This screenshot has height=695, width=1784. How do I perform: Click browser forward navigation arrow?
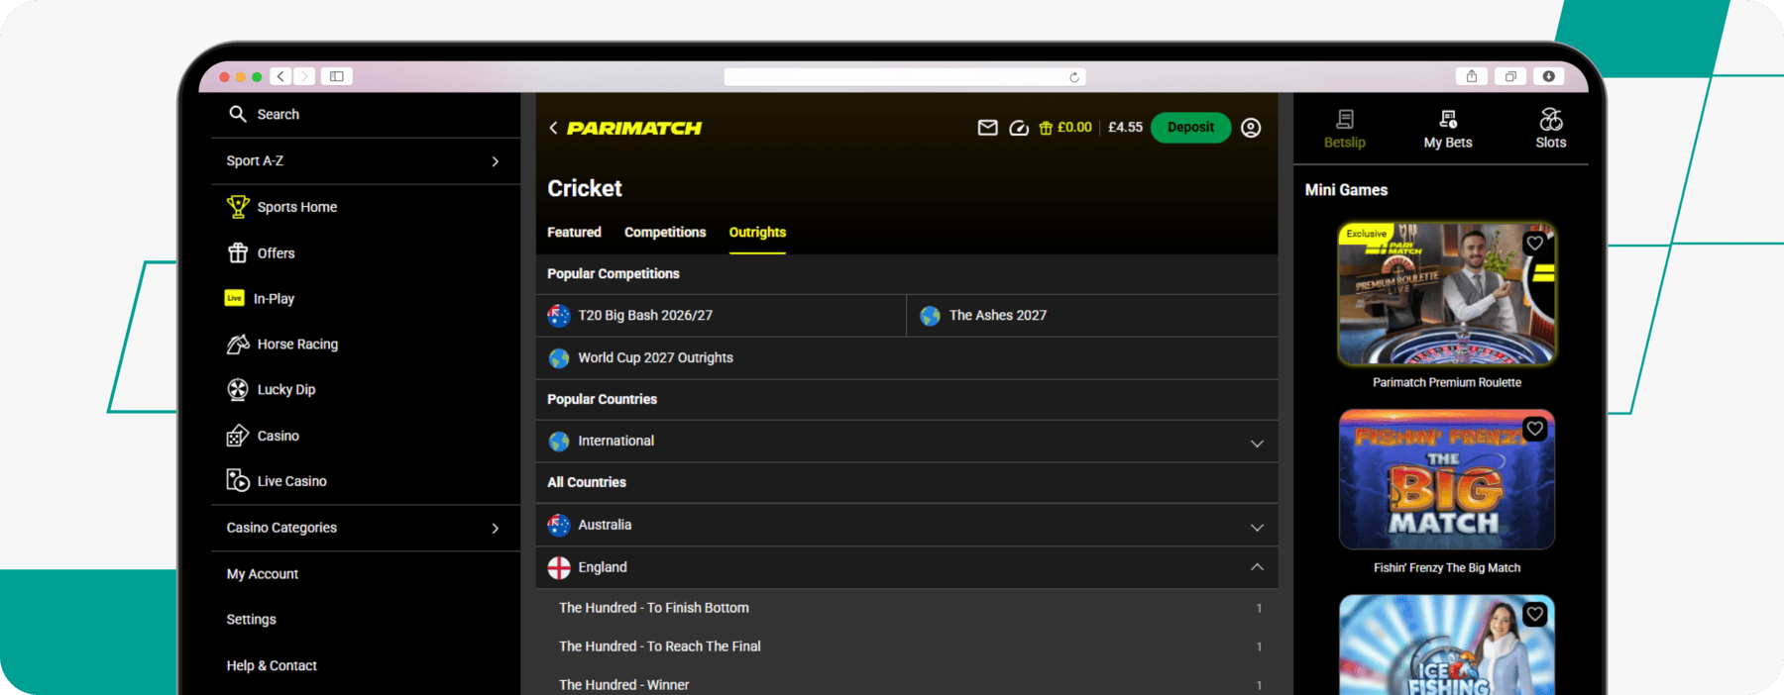coord(304,76)
